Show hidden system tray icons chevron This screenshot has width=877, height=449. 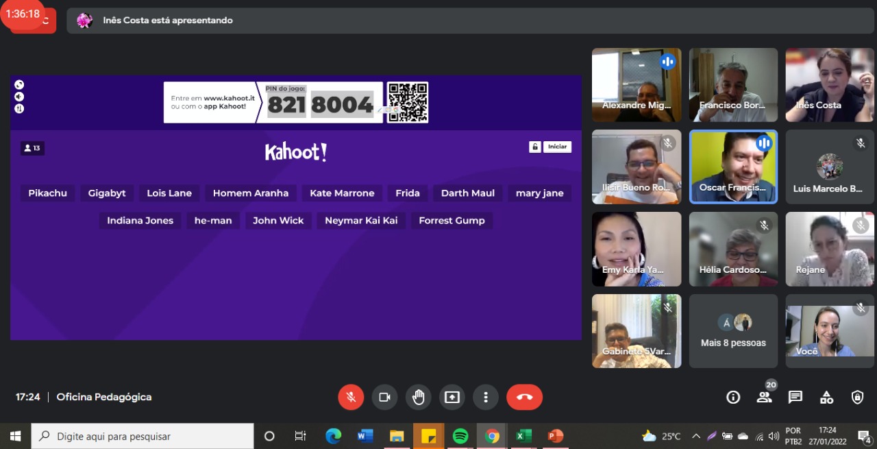(696, 436)
